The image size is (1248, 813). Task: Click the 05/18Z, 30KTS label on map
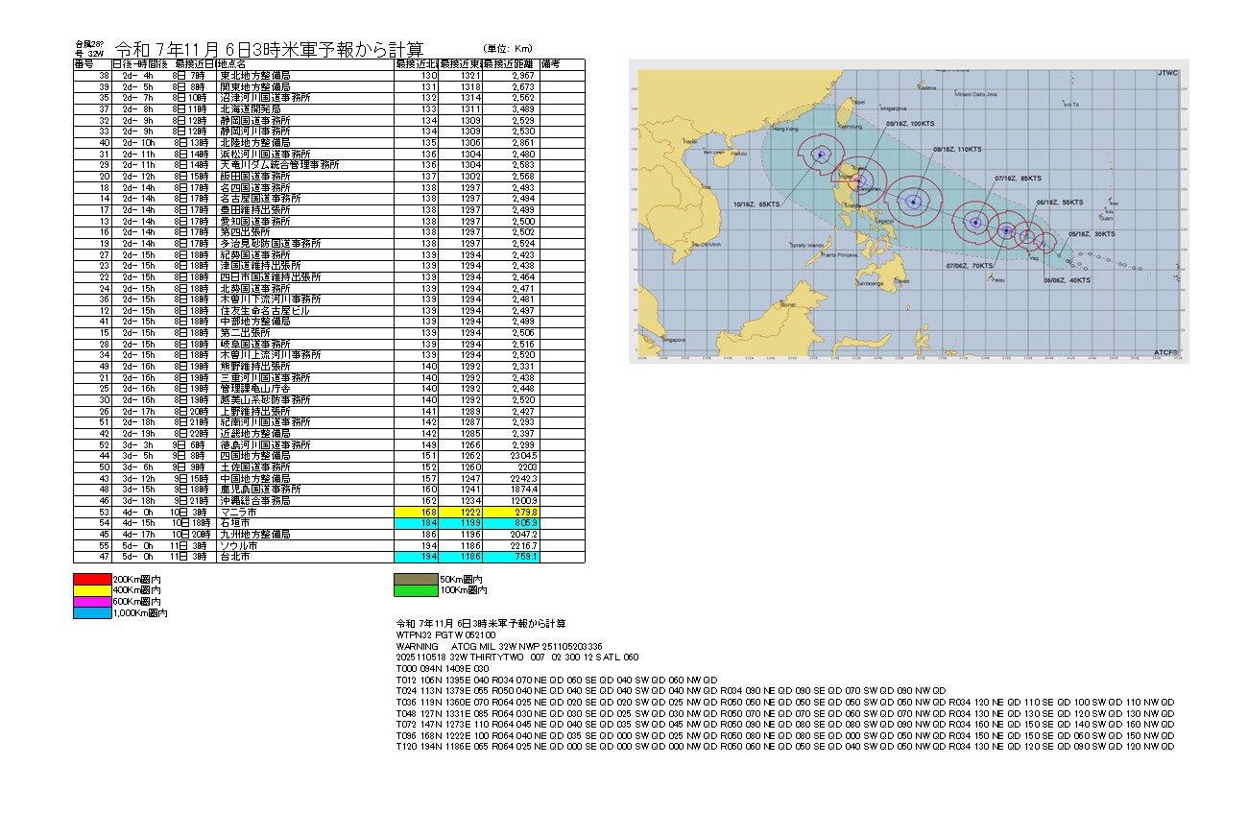1092,233
